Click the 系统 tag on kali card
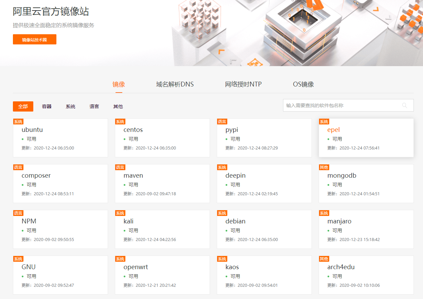 pos(120,213)
